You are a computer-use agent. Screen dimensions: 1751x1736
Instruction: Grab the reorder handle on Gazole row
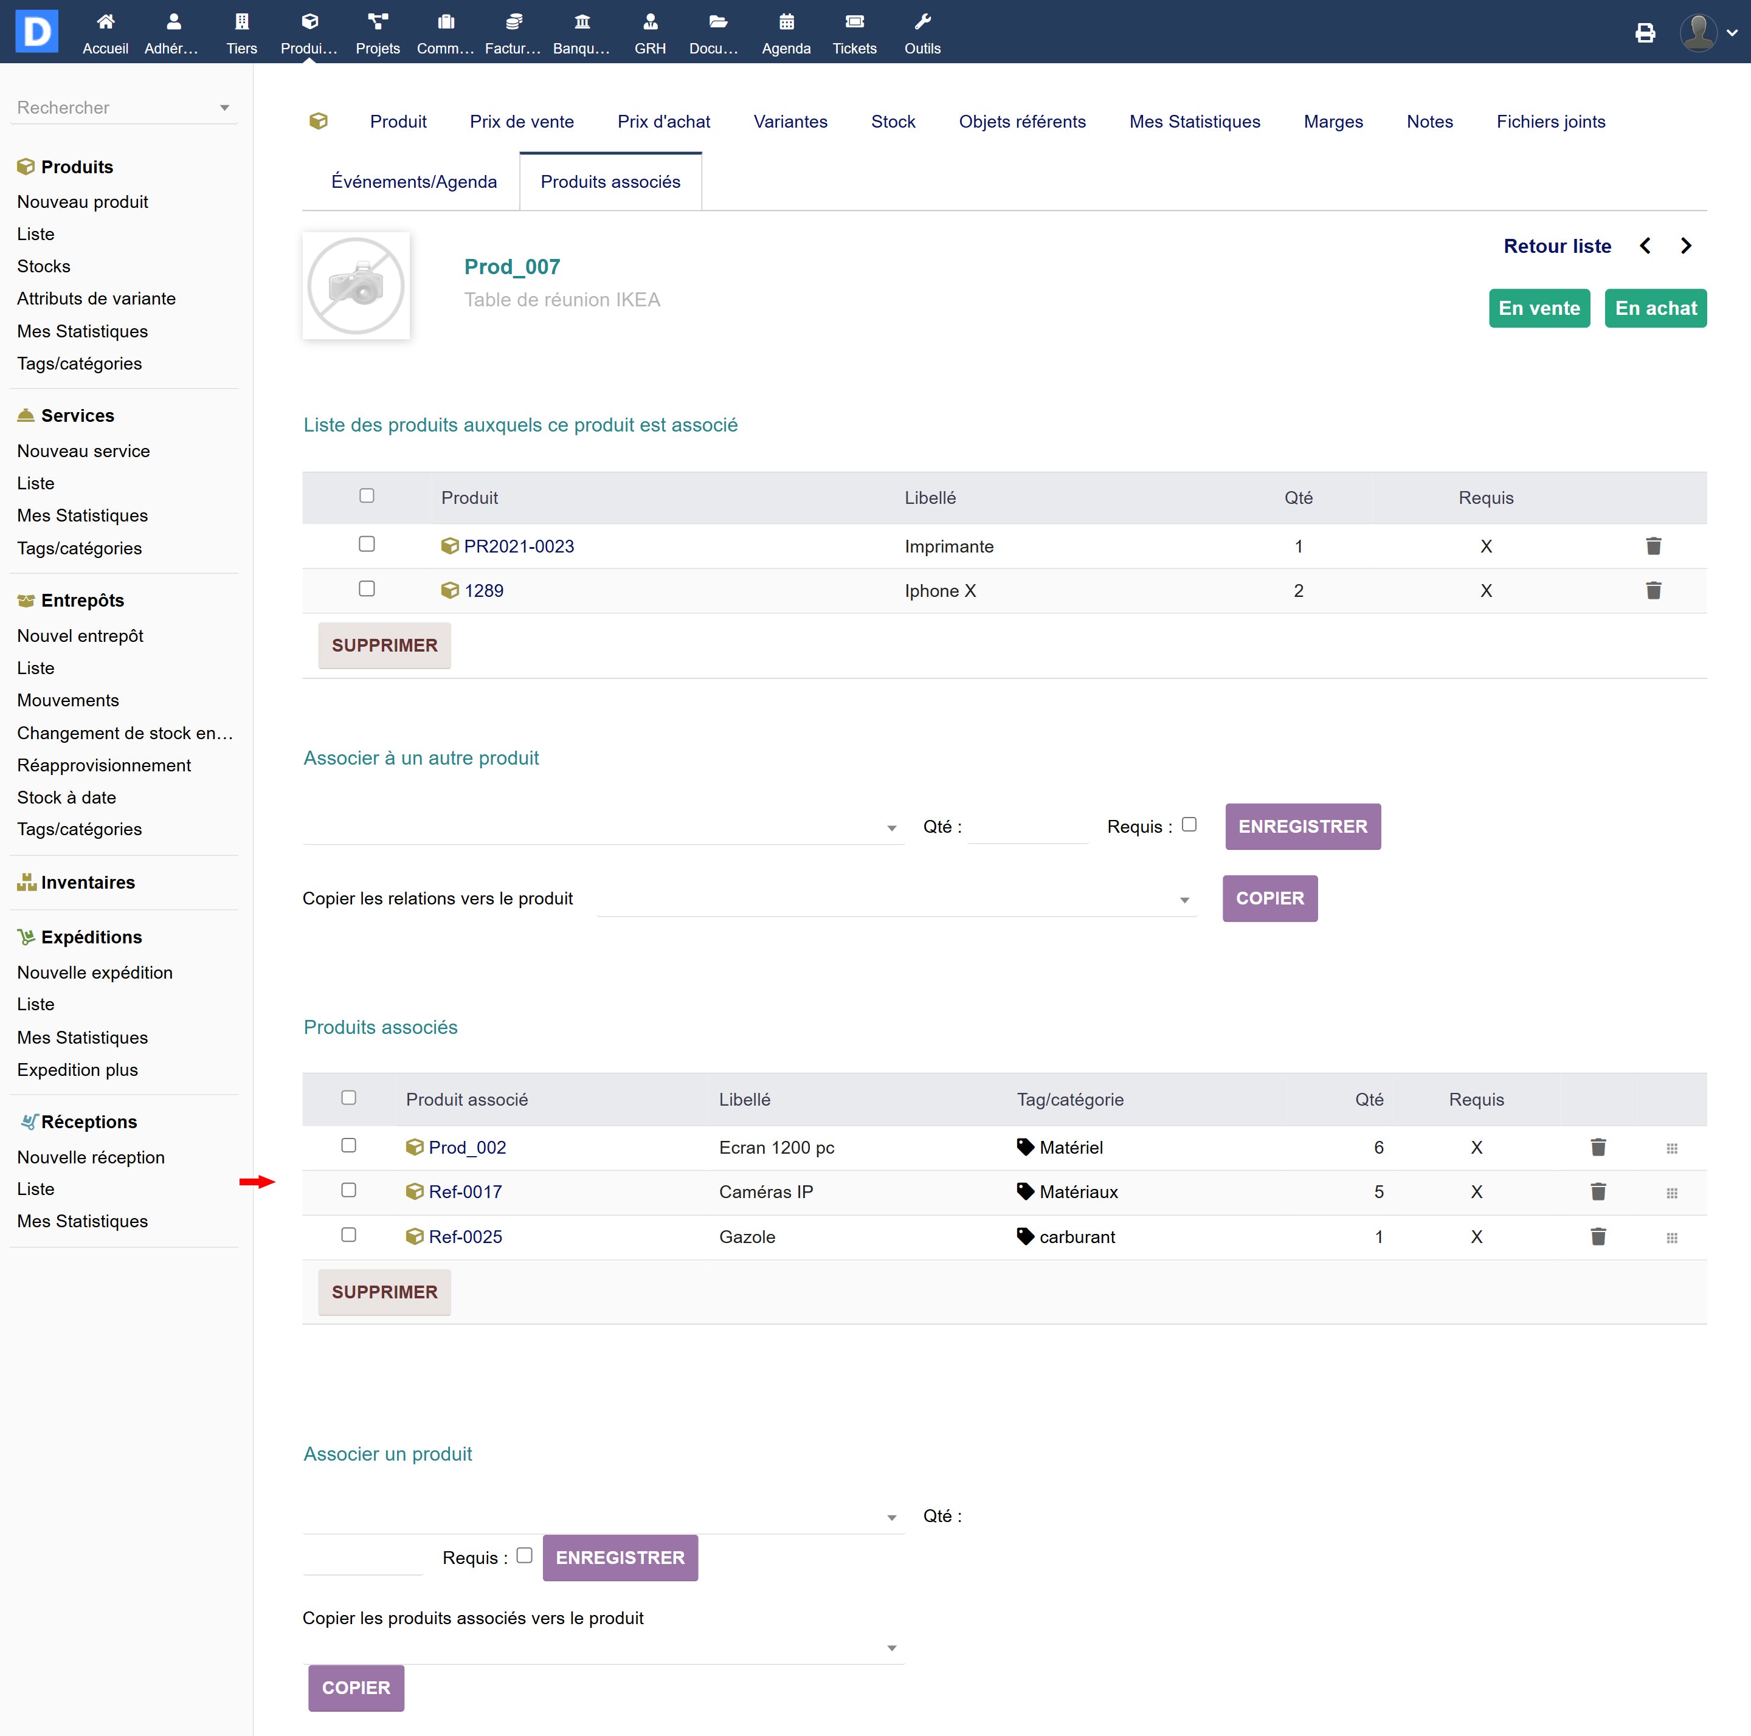pos(1671,1238)
